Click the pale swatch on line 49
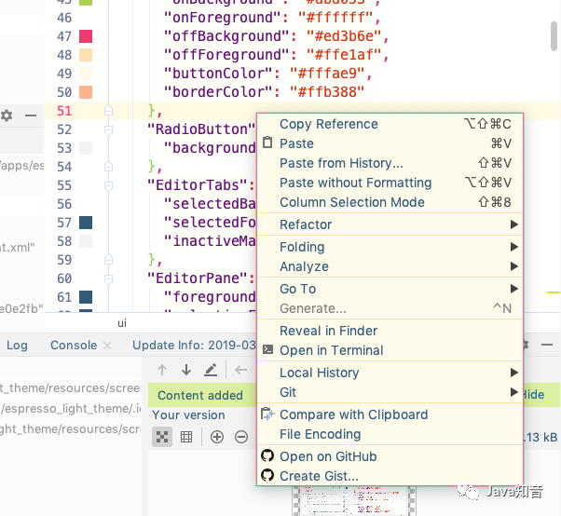The height and width of the screenshot is (516, 561). point(86,74)
